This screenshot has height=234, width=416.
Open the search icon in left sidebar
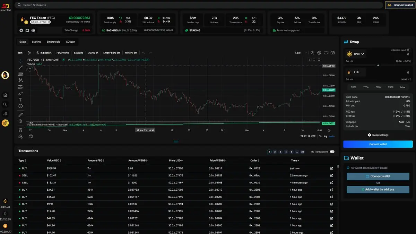point(5,104)
